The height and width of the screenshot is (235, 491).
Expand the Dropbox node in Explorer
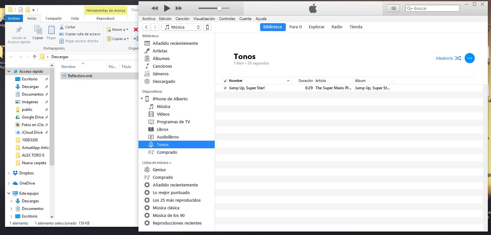point(9,173)
